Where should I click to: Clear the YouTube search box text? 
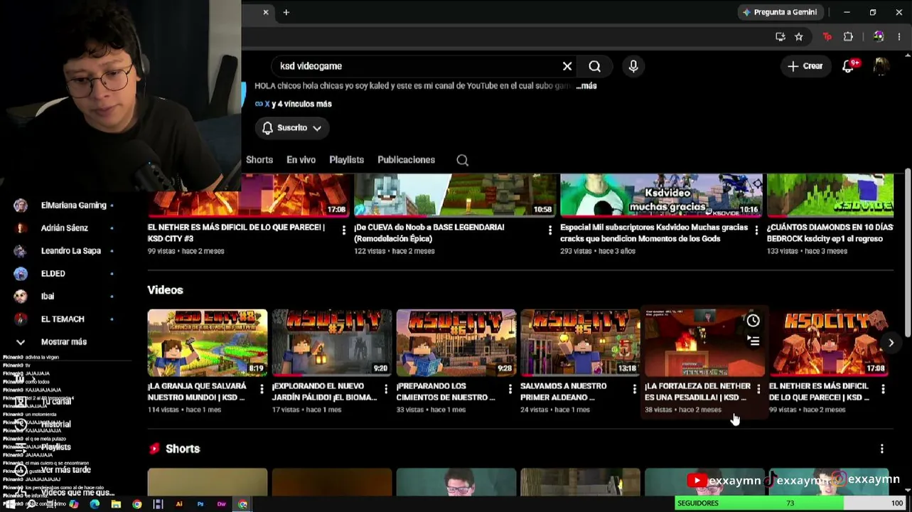pyautogui.click(x=567, y=66)
